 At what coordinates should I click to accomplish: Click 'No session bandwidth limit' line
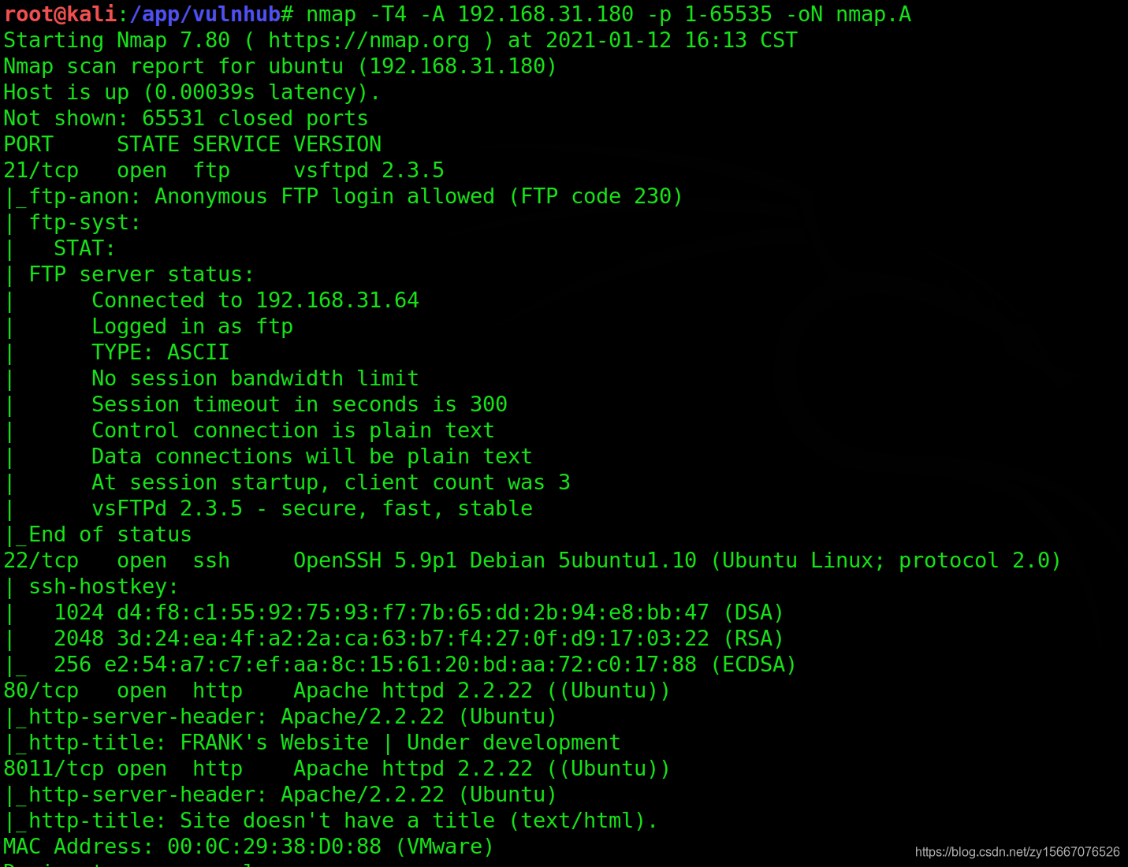pos(255,378)
